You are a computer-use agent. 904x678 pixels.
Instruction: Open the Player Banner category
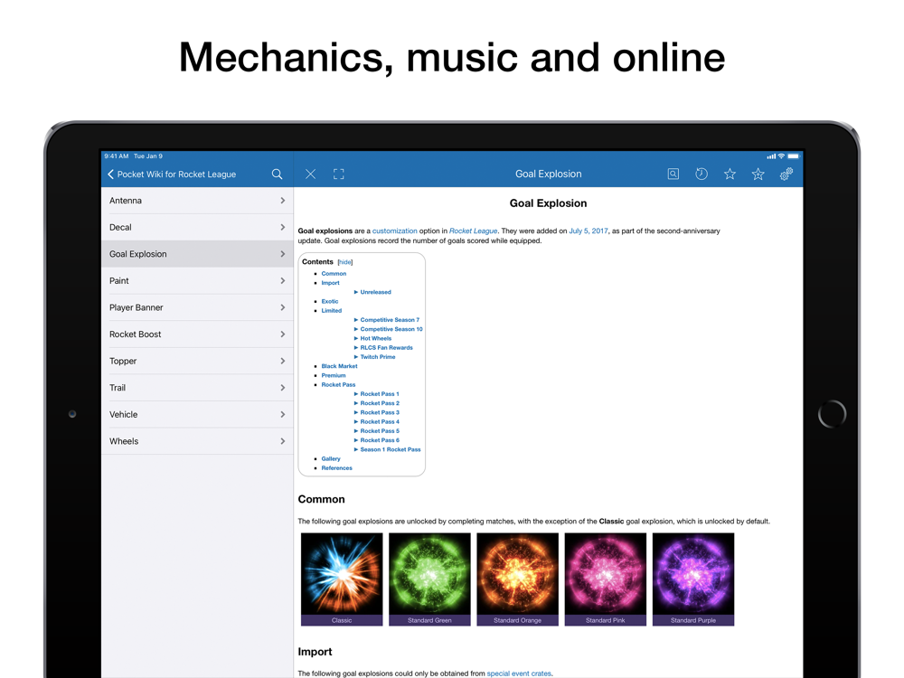click(x=197, y=307)
